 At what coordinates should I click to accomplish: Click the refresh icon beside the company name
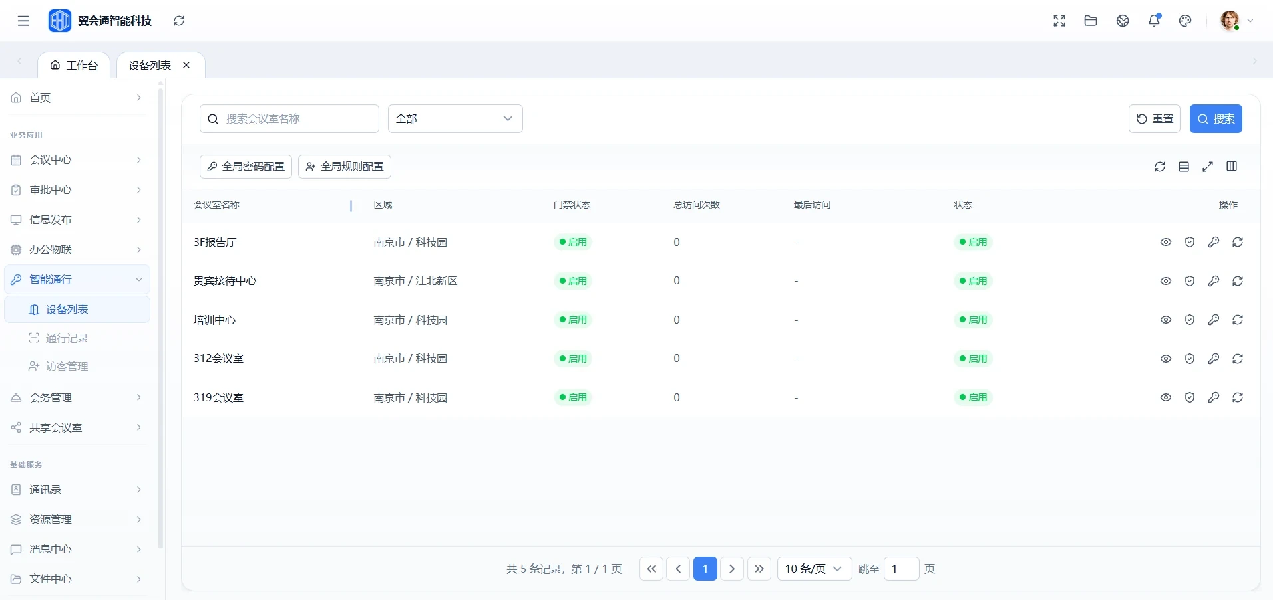coord(179,21)
